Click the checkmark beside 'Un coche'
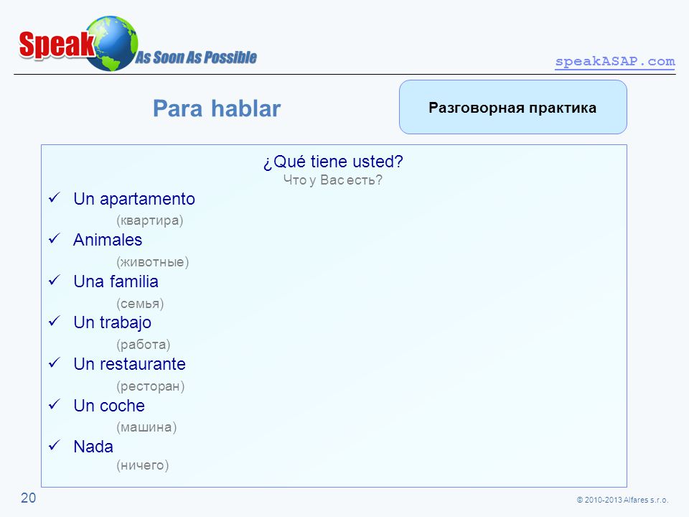Image resolution: width=689 pixels, height=517 pixels. (54, 404)
